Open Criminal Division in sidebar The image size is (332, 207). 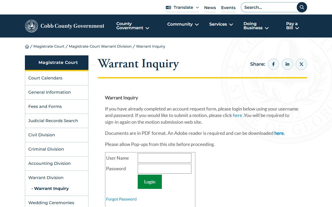pos(57,149)
